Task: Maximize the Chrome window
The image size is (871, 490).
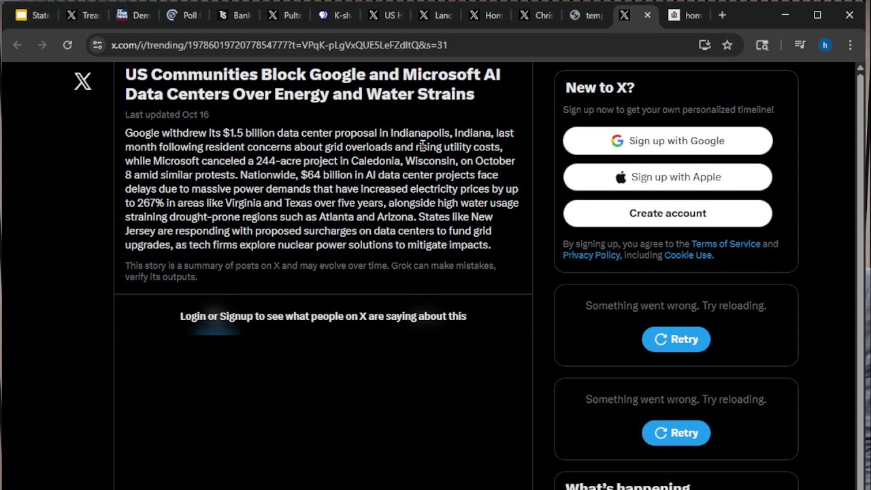Action: tap(817, 15)
